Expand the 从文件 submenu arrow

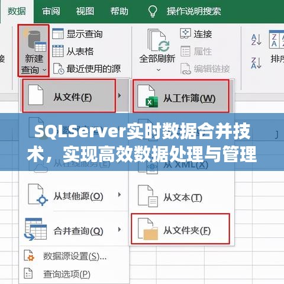pos(120,96)
